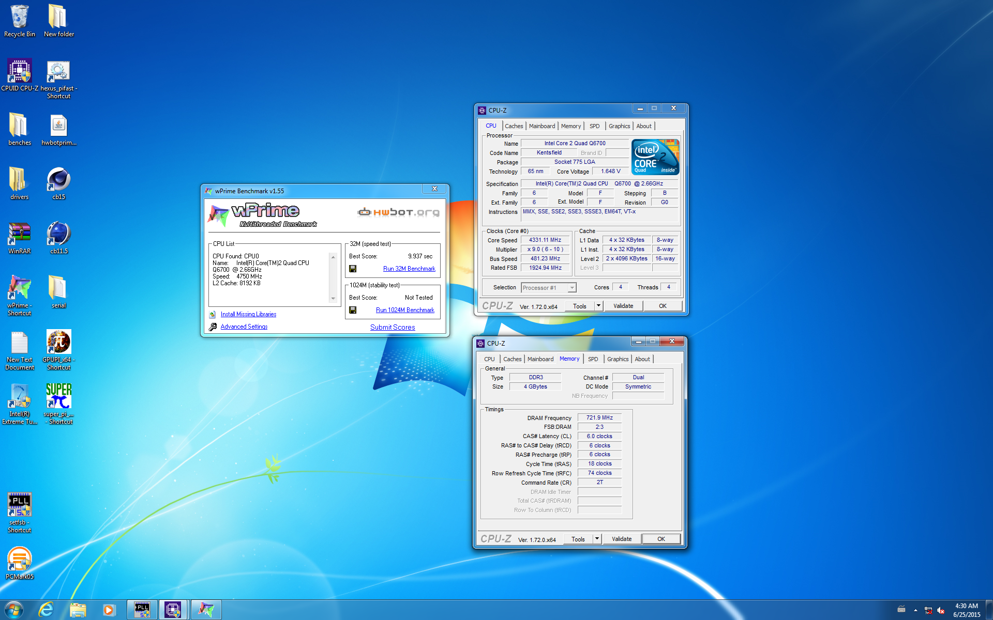Click Tools button in the lower CPU-Z
The height and width of the screenshot is (620, 993).
(578, 539)
